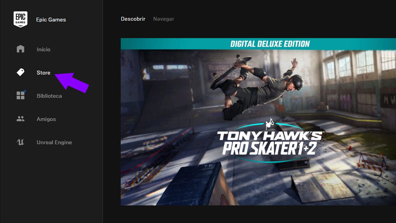
Task: Open Tony Hawk's Pro Skater banner
Action: pos(258,122)
